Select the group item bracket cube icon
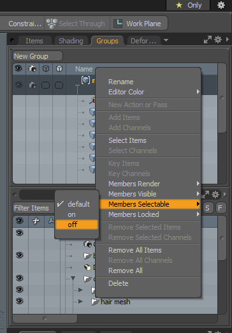Viewport: 232px width, 333px height. [85, 80]
